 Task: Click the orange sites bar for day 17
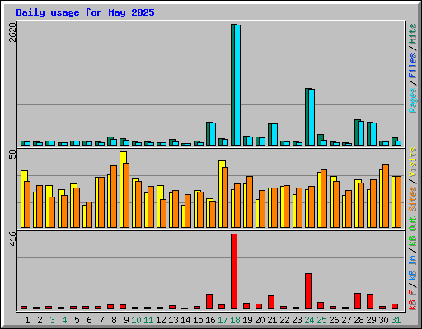225,197
